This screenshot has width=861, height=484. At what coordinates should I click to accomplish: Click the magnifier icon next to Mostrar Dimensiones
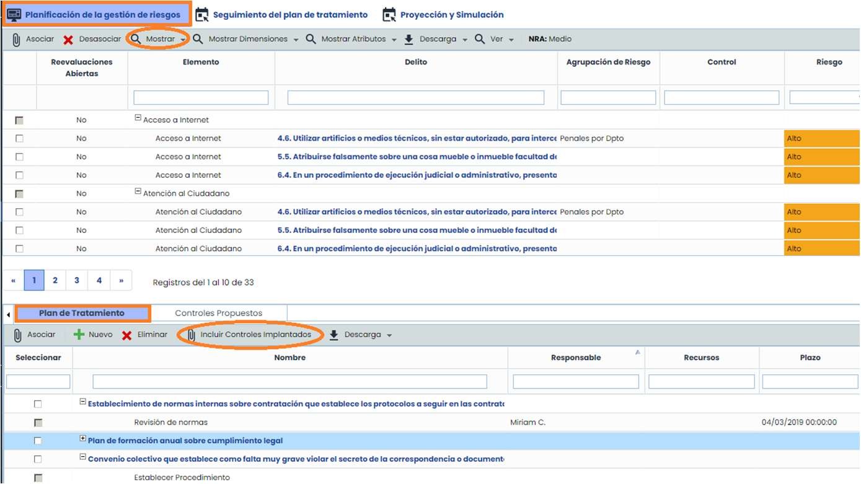point(198,39)
